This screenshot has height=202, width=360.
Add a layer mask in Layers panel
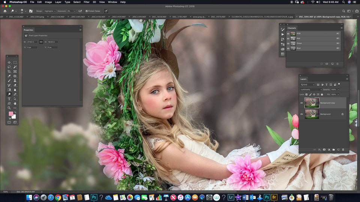[x=324, y=150]
